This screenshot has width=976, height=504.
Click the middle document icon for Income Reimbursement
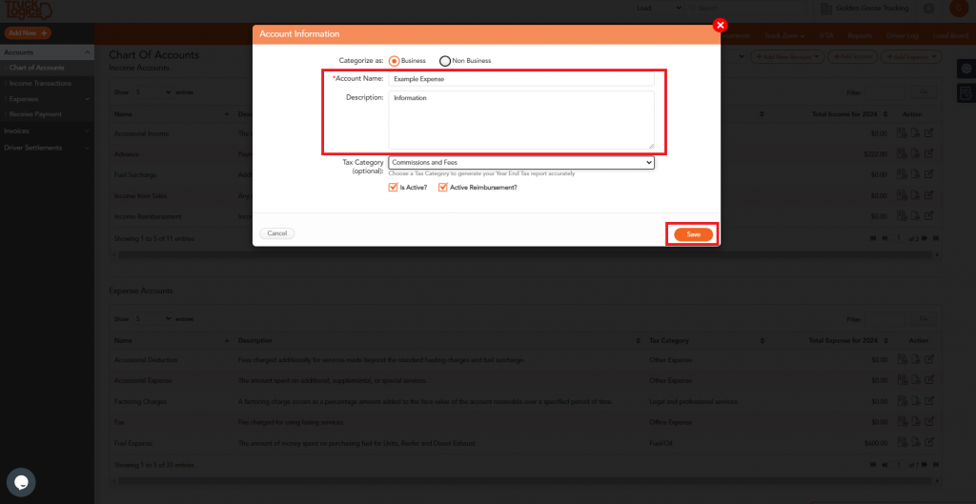(x=916, y=216)
